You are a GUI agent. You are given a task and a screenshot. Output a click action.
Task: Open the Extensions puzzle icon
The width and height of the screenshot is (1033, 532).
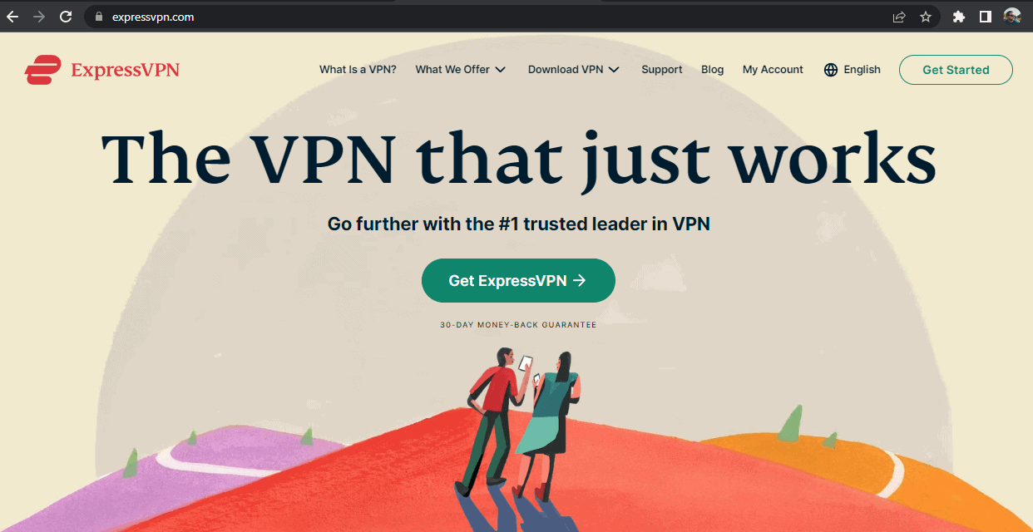point(959,17)
